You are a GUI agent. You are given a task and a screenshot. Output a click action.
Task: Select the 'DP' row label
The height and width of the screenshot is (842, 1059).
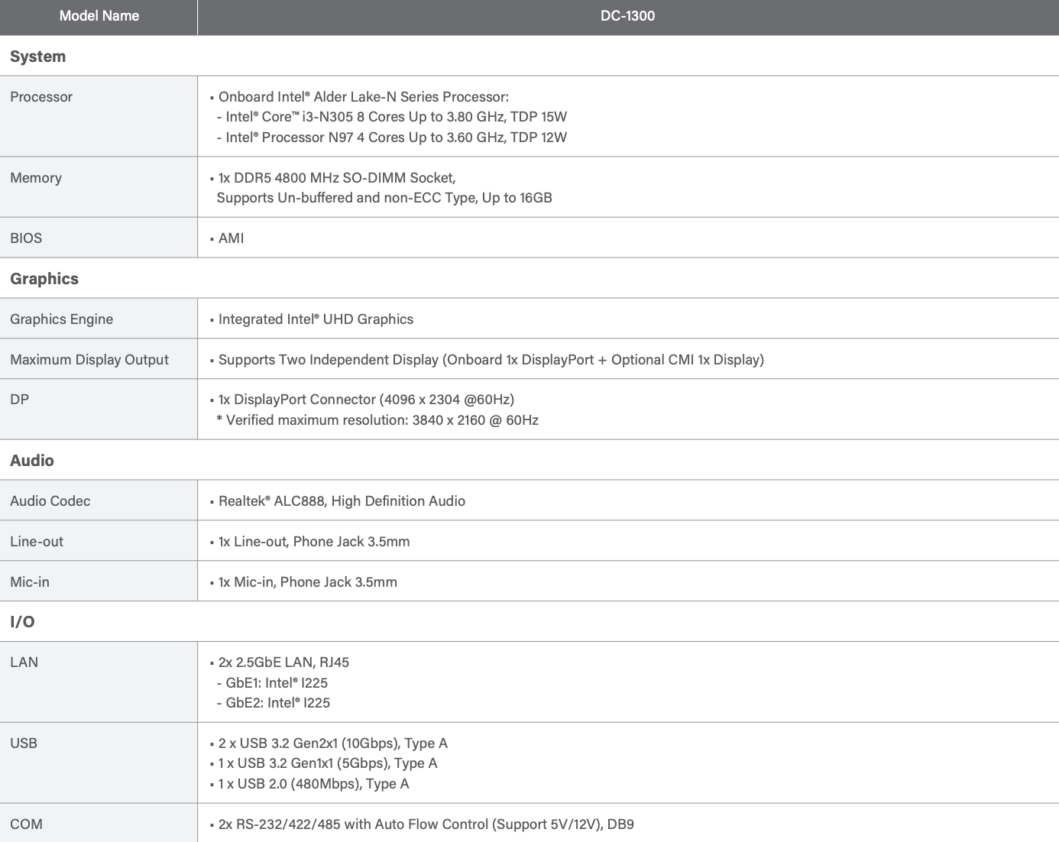pos(19,400)
